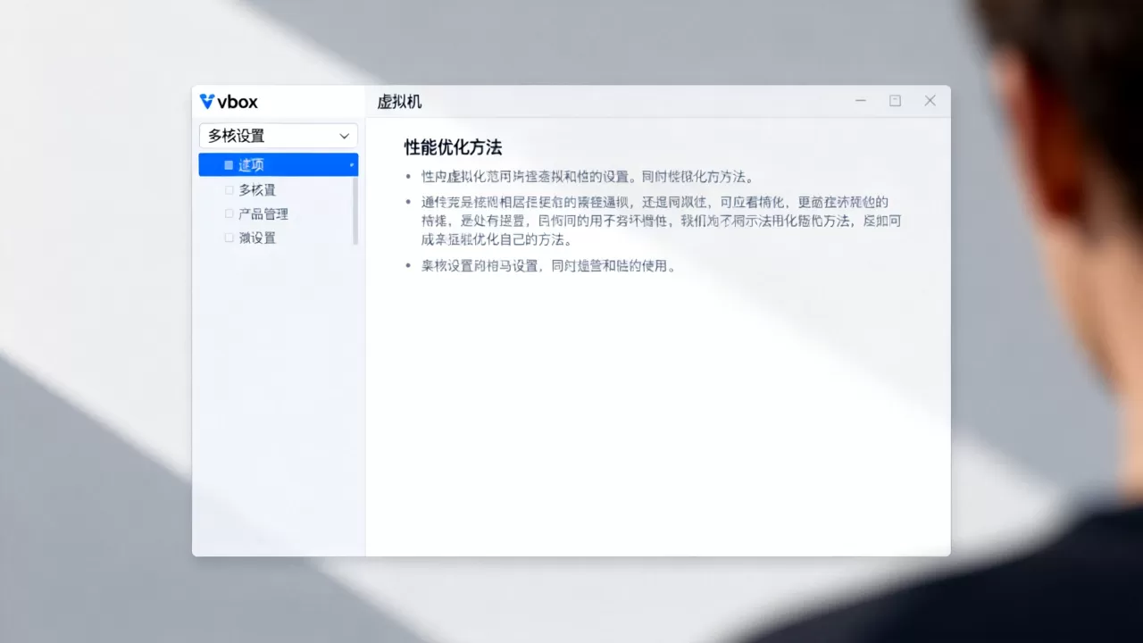Screen dimensions: 1143x643
Task: Tick the checkbox beside 产品管理
Action: (229, 214)
